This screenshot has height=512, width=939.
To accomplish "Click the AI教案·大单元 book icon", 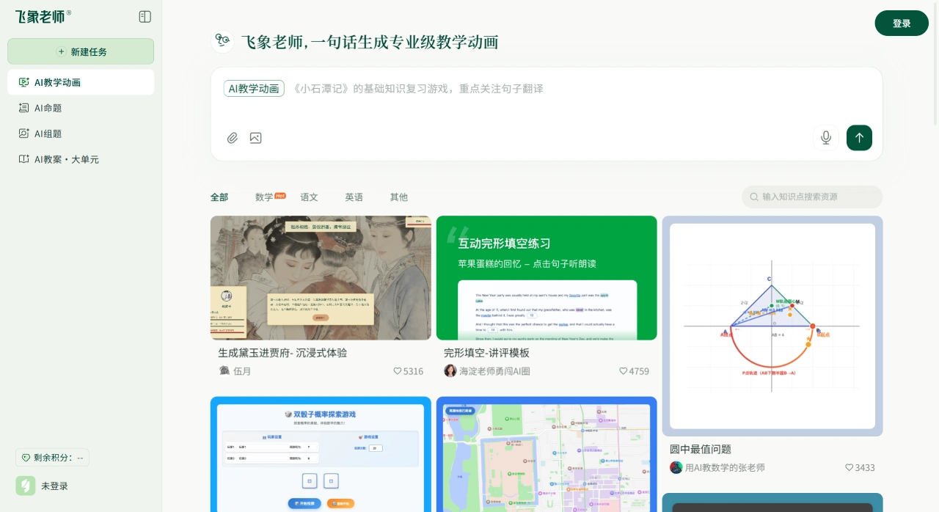I will coord(23,159).
